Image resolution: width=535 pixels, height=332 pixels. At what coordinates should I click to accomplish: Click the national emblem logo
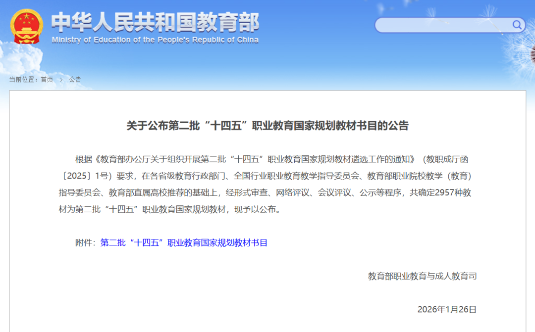(x=28, y=27)
